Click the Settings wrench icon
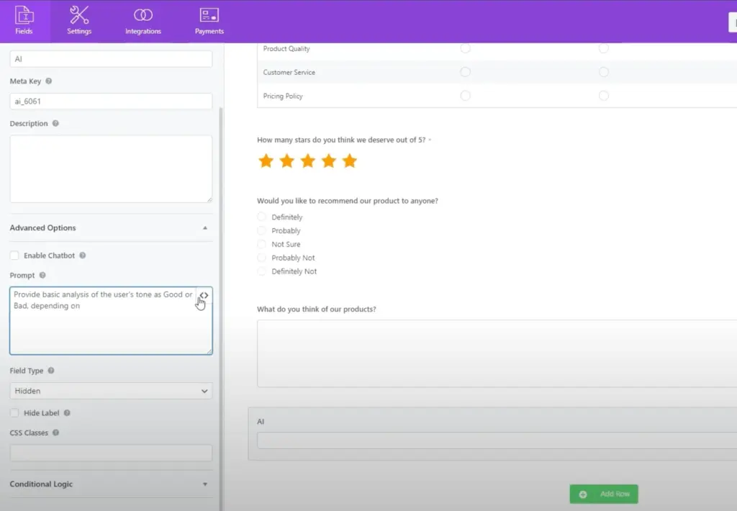The width and height of the screenshot is (737, 511). [79, 14]
